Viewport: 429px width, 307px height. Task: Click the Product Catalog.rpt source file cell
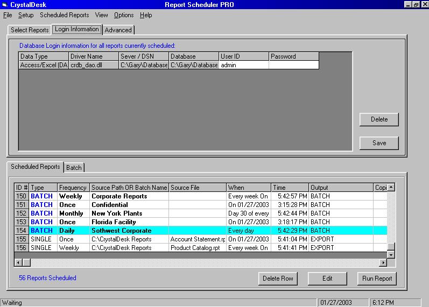coord(198,248)
